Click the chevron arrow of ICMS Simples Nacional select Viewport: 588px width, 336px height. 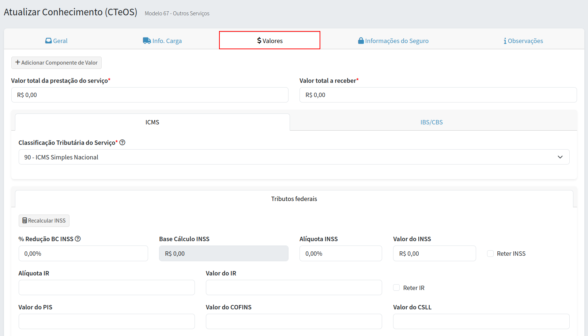click(560, 157)
